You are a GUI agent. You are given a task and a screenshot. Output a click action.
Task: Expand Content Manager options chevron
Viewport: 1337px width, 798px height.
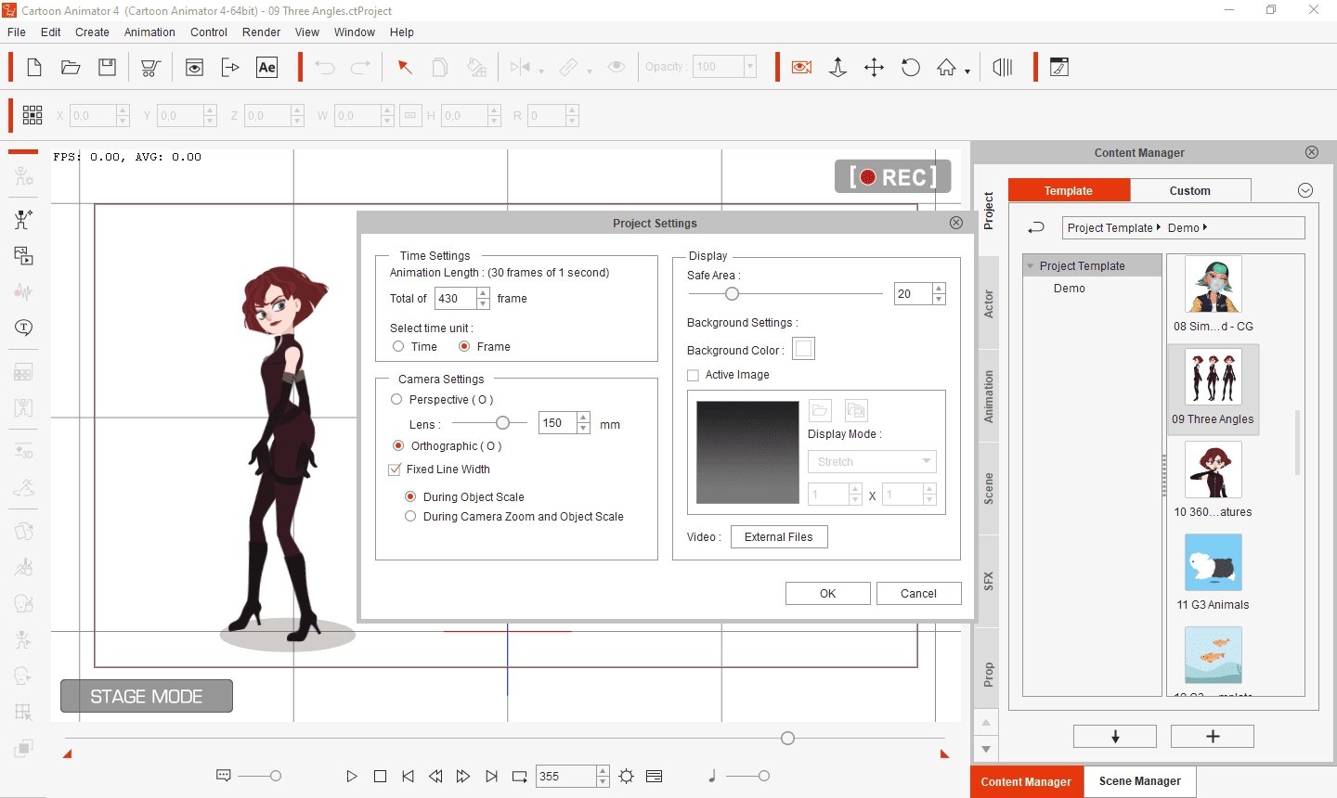click(1305, 190)
